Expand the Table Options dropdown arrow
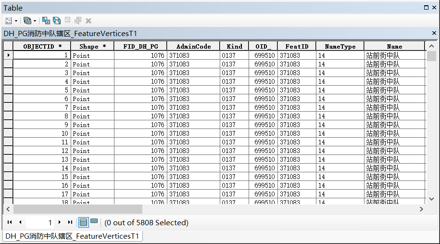Screen dimensions: 440x244 click(16, 21)
